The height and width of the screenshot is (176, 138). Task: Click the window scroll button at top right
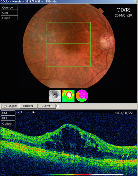click(136, 1)
